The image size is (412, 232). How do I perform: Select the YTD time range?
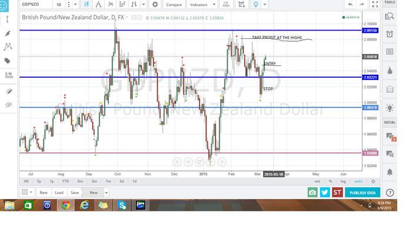pyautogui.click(x=65, y=181)
